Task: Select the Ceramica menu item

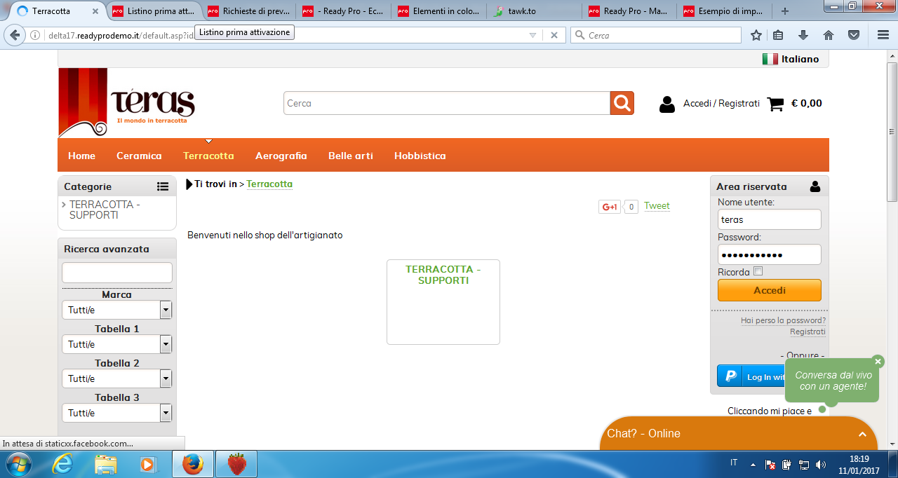Action: (x=139, y=156)
